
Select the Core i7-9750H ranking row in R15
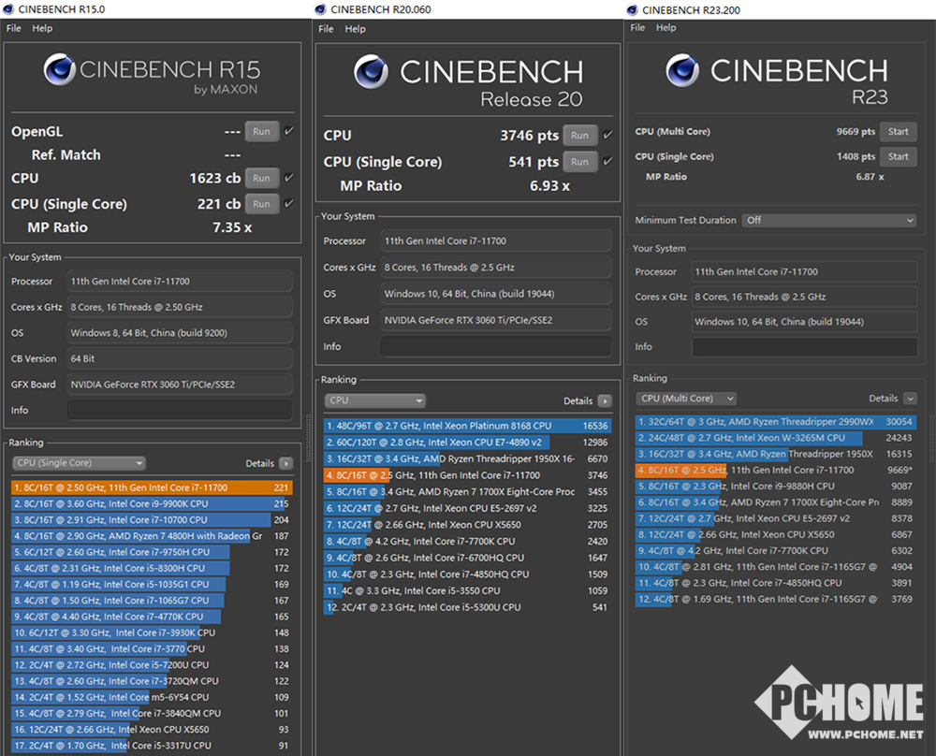(152, 552)
